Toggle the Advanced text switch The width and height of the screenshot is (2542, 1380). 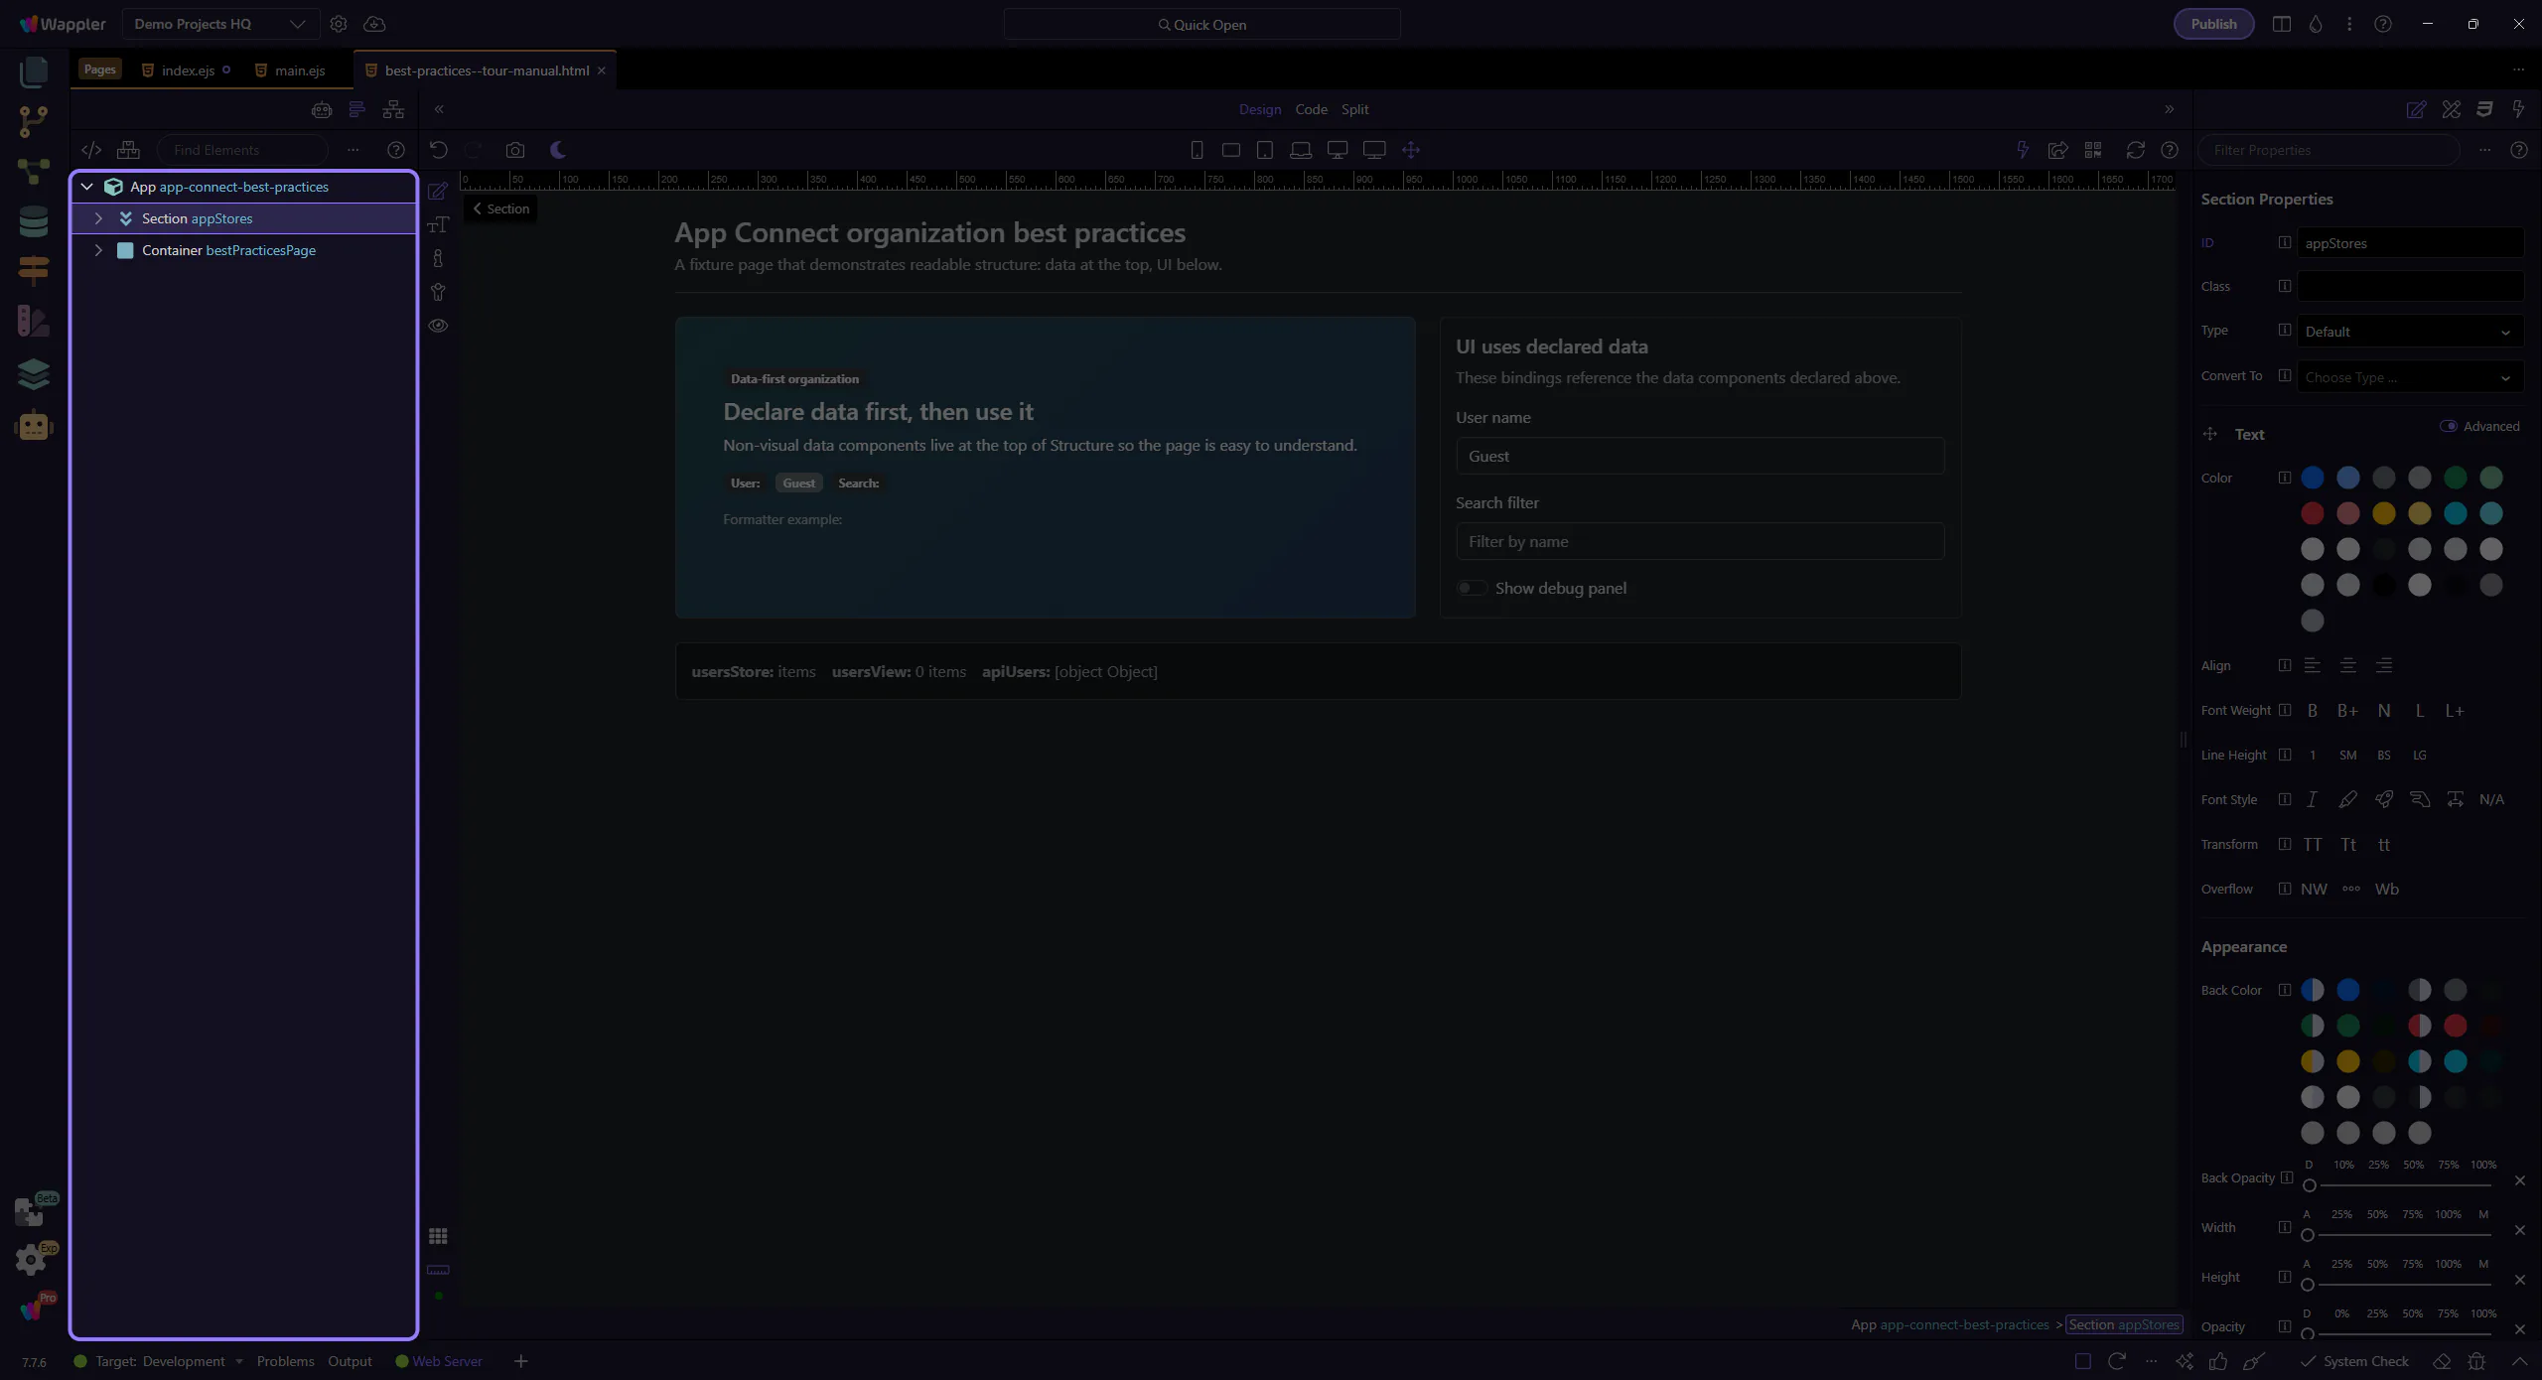(x=2448, y=426)
